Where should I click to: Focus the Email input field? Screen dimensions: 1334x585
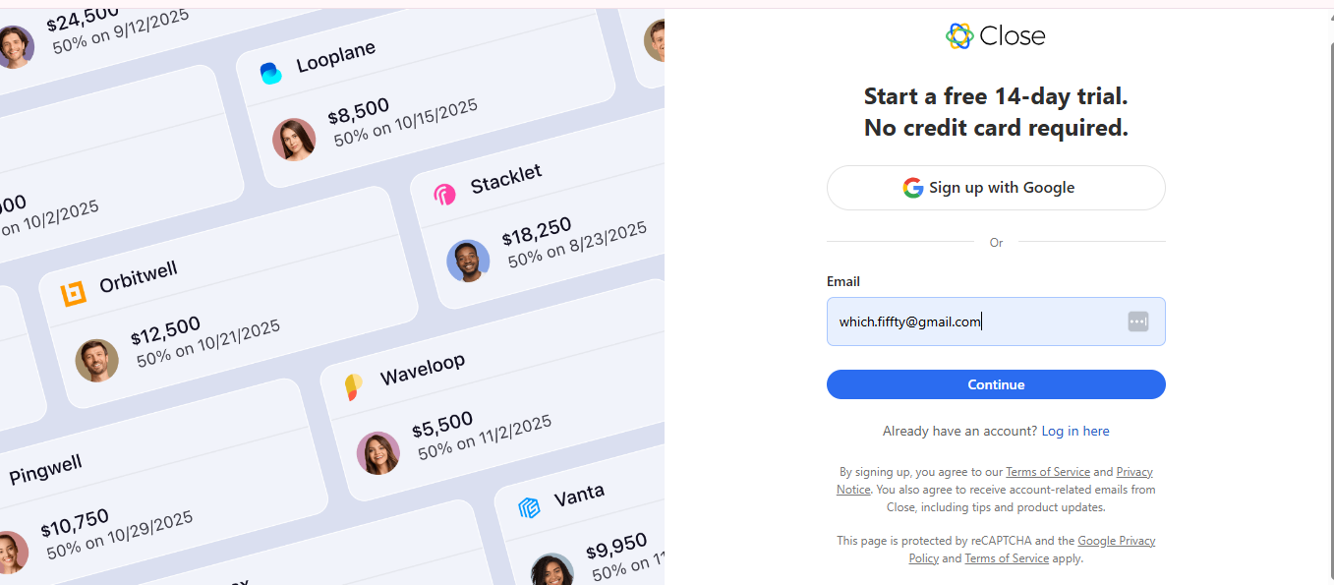pyautogui.click(x=973, y=322)
